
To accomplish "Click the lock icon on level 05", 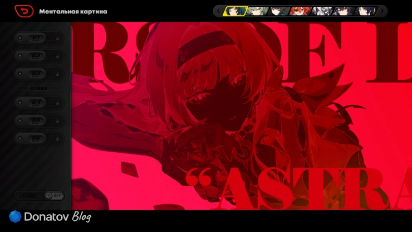I will point(57,121).
